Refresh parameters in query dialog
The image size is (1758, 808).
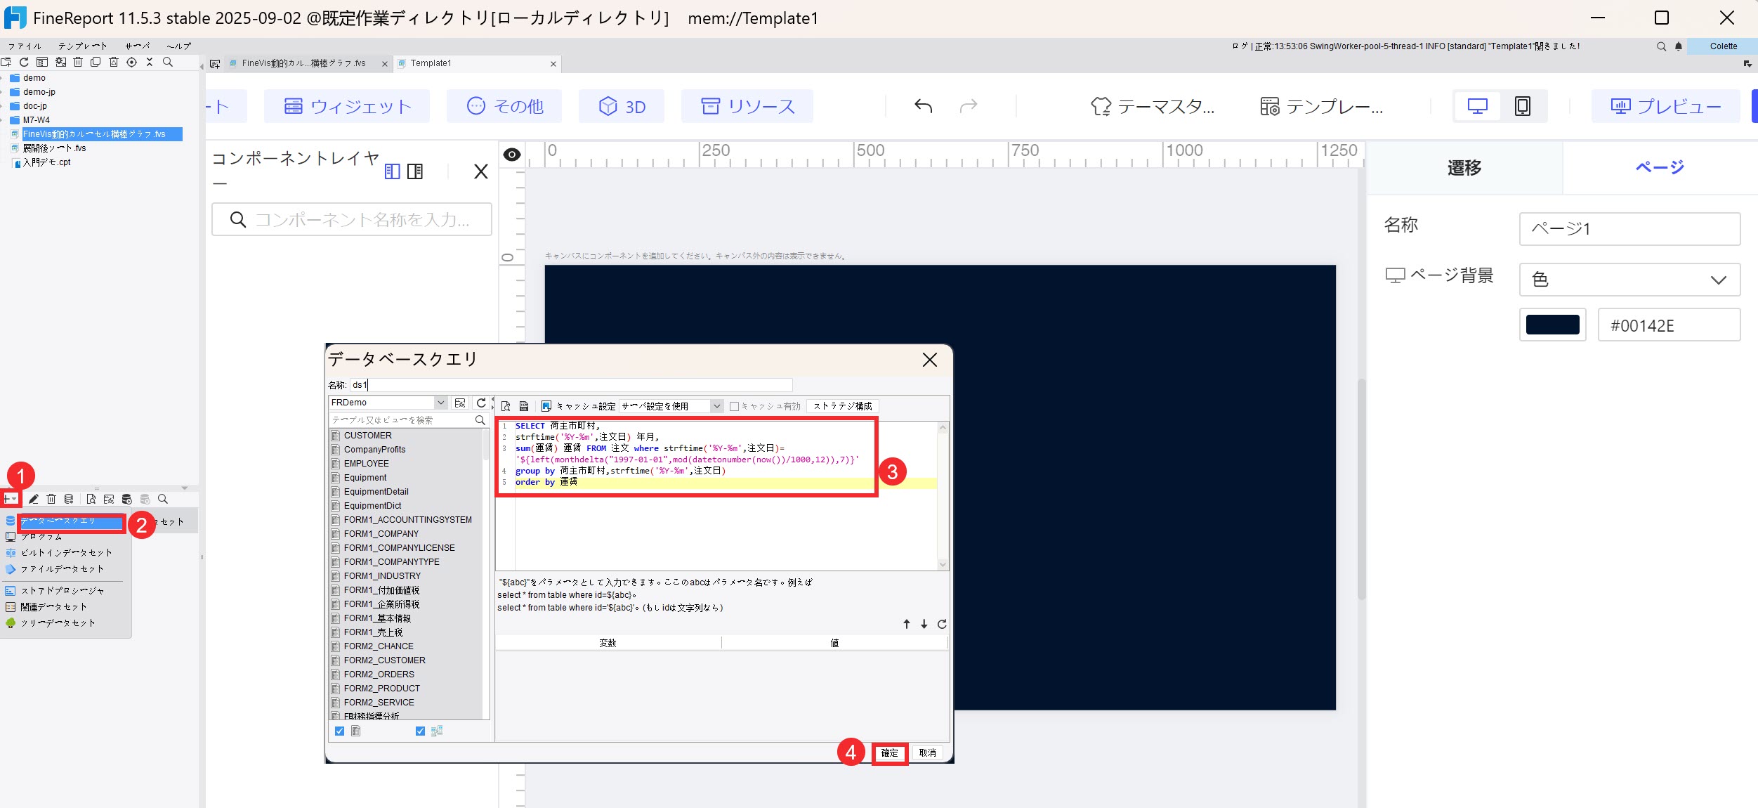tap(942, 624)
